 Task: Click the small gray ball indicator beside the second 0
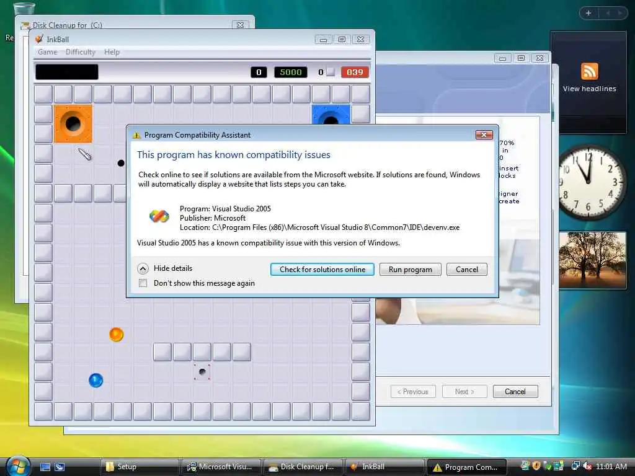click(331, 72)
